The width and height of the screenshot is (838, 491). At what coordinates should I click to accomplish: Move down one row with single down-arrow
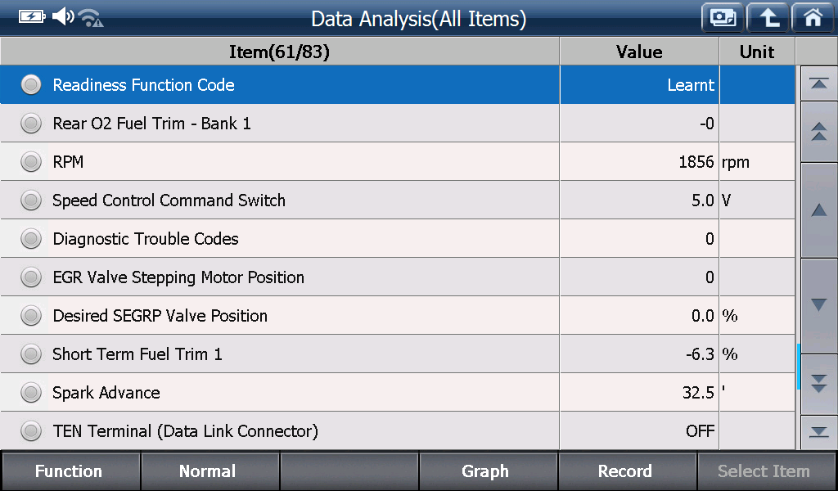[x=818, y=305]
